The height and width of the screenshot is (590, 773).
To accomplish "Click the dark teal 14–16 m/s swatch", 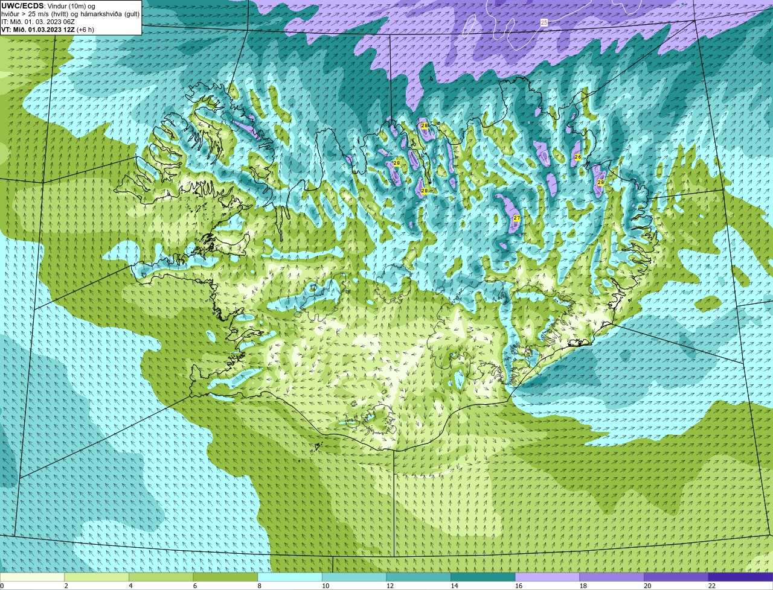I will 483,577.
